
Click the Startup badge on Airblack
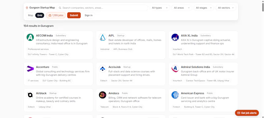click(x=53, y=93)
